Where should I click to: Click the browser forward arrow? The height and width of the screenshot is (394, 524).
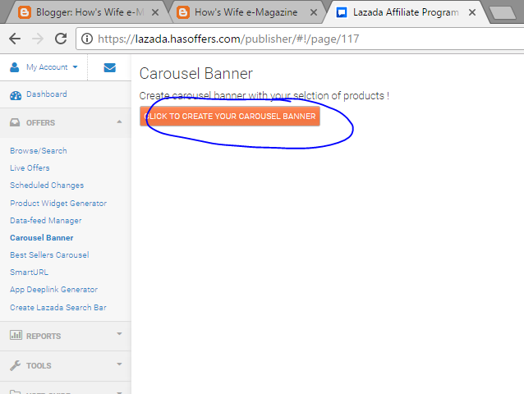(x=38, y=39)
